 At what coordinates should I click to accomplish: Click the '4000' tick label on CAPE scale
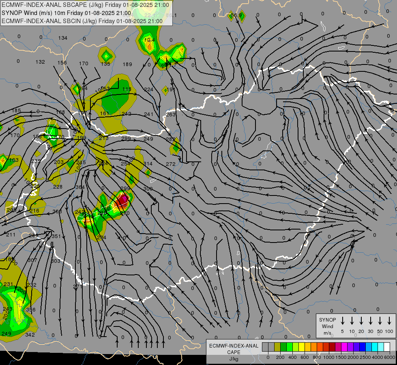pos(378,357)
